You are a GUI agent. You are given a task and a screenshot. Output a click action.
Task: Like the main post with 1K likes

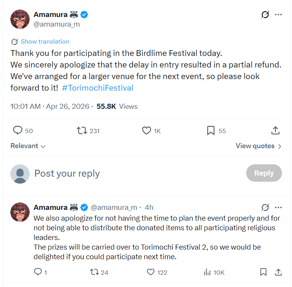[x=147, y=130]
